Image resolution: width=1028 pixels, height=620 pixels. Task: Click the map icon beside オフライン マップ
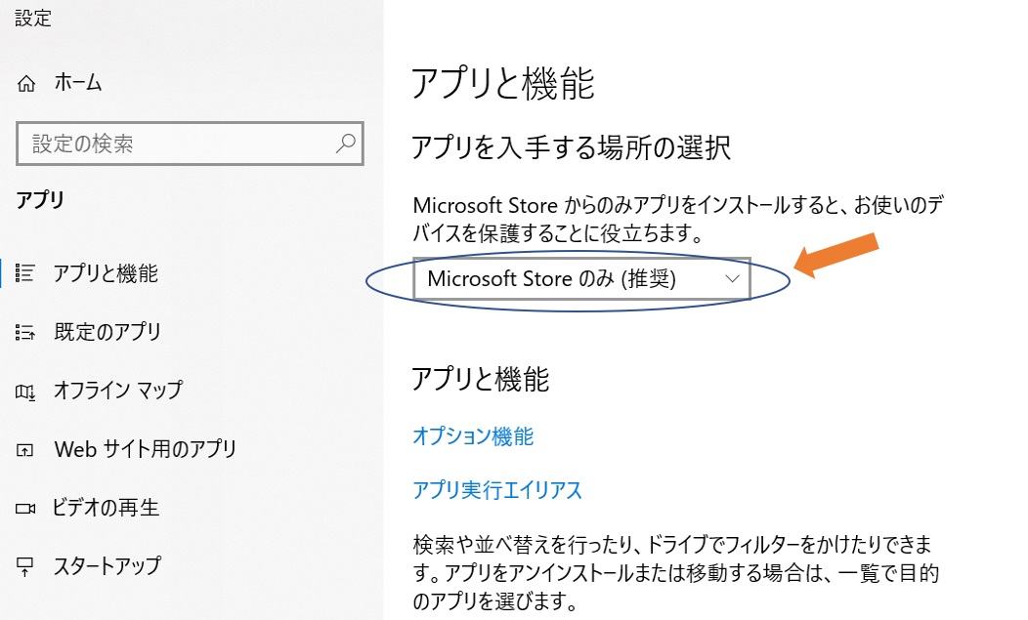click(26, 392)
